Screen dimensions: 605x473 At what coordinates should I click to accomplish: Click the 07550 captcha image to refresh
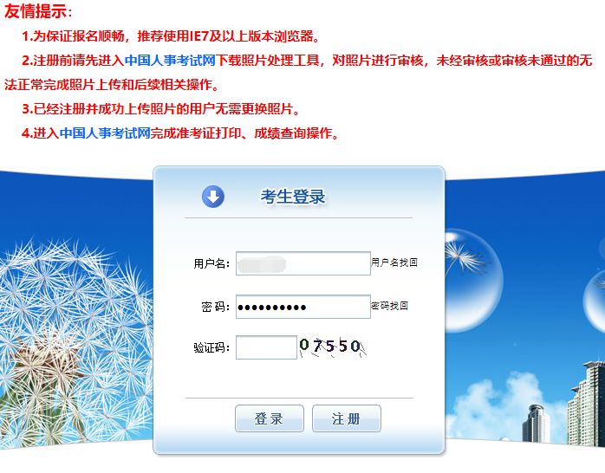click(333, 347)
